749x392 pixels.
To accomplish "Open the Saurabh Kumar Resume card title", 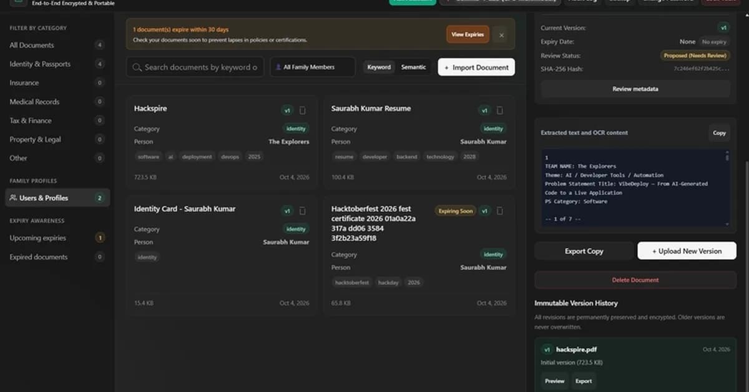I will click(x=371, y=109).
